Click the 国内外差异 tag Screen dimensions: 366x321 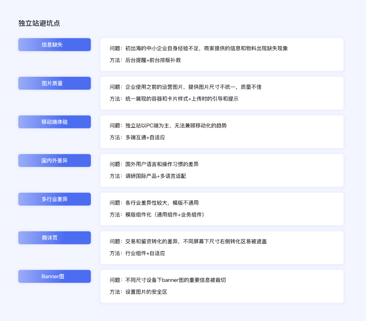[x=54, y=160]
